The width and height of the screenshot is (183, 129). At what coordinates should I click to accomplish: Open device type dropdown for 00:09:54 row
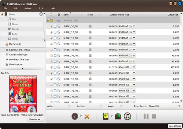click(x=127, y=61)
